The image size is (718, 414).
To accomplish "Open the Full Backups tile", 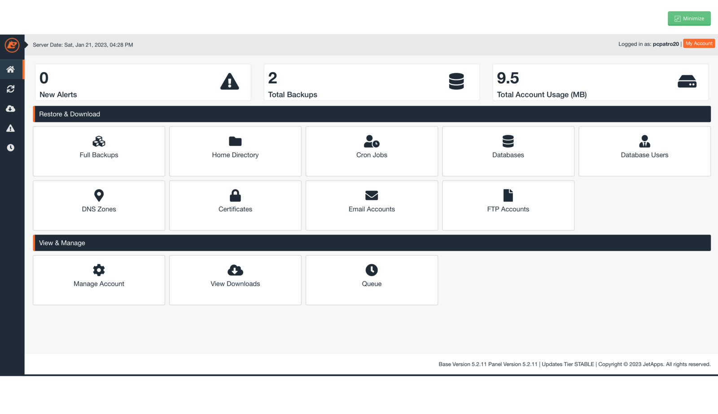I will point(99,151).
